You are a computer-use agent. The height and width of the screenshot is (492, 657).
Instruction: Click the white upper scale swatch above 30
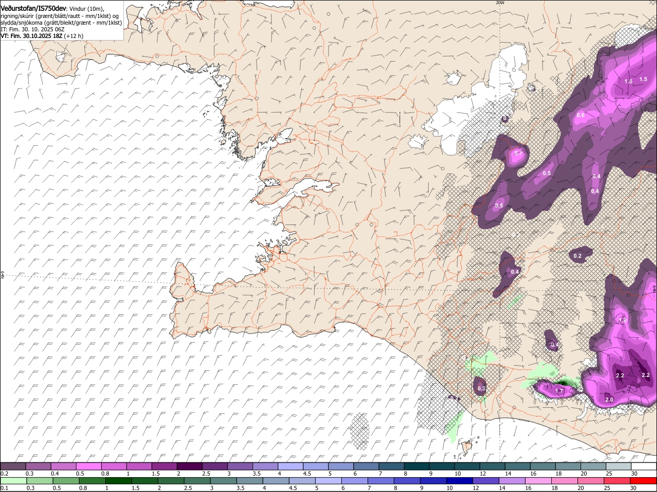(643, 466)
